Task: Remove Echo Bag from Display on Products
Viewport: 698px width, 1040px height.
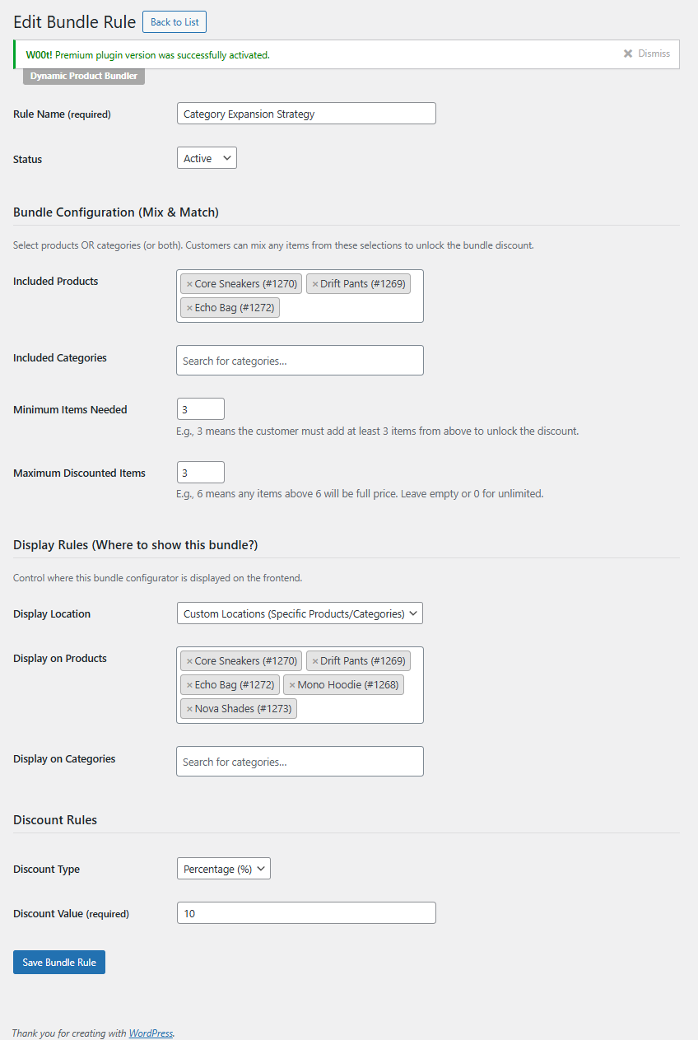Action: (189, 685)
